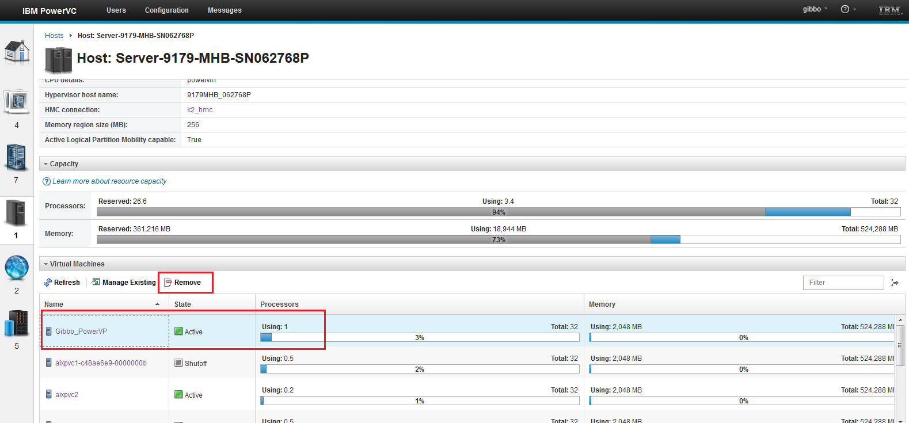Click the VM table vertical scrollbar

point(900,346)
